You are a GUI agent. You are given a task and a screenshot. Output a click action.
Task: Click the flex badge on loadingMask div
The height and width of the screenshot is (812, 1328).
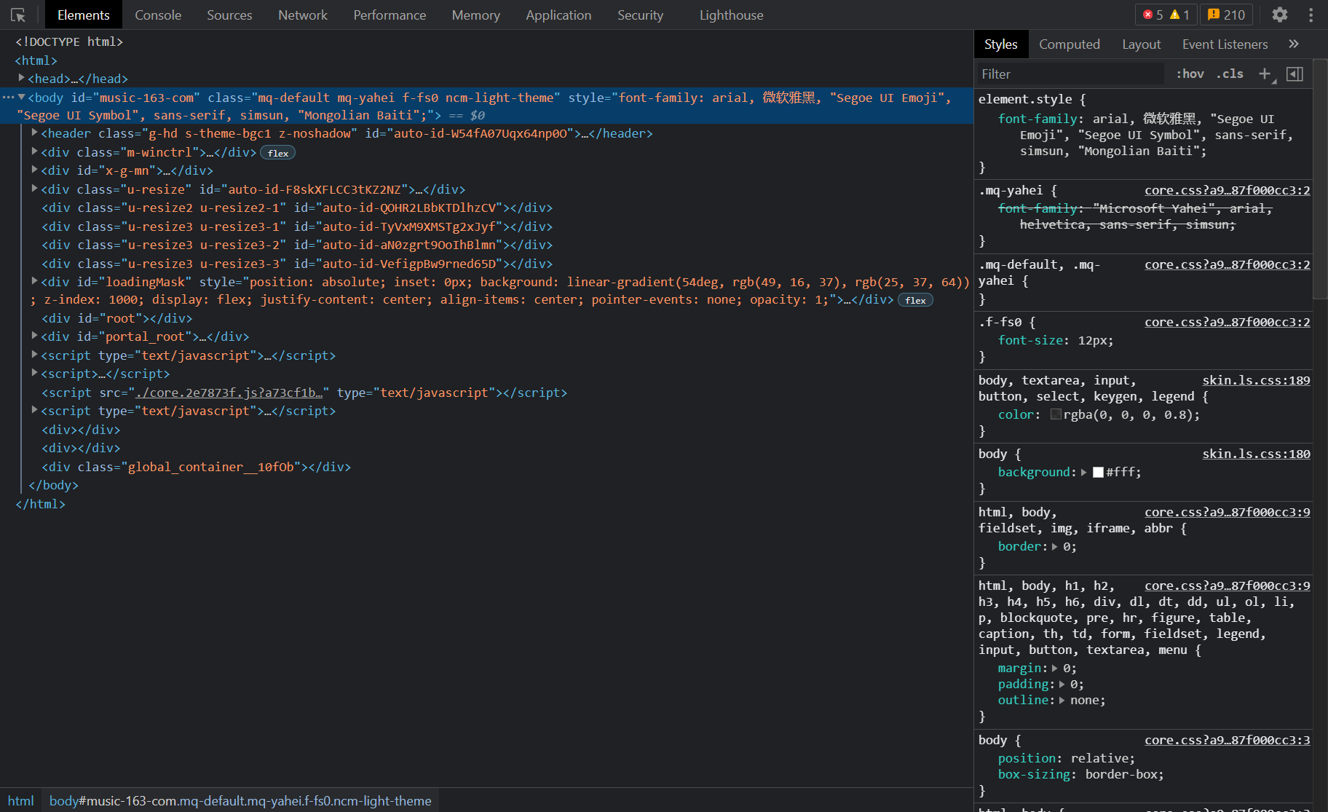pos(916,300)
